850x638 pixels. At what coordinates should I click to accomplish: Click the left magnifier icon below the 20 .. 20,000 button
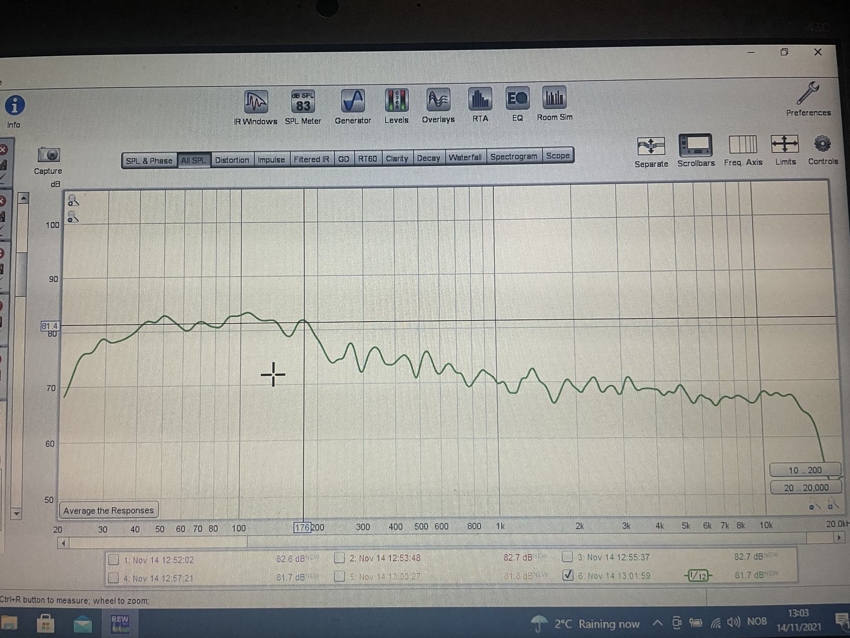tap(815, 505)
